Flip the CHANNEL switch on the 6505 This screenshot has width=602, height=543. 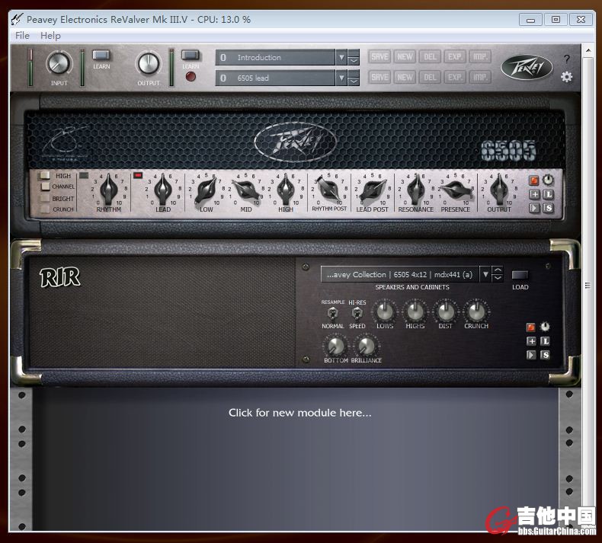(46, 186)
